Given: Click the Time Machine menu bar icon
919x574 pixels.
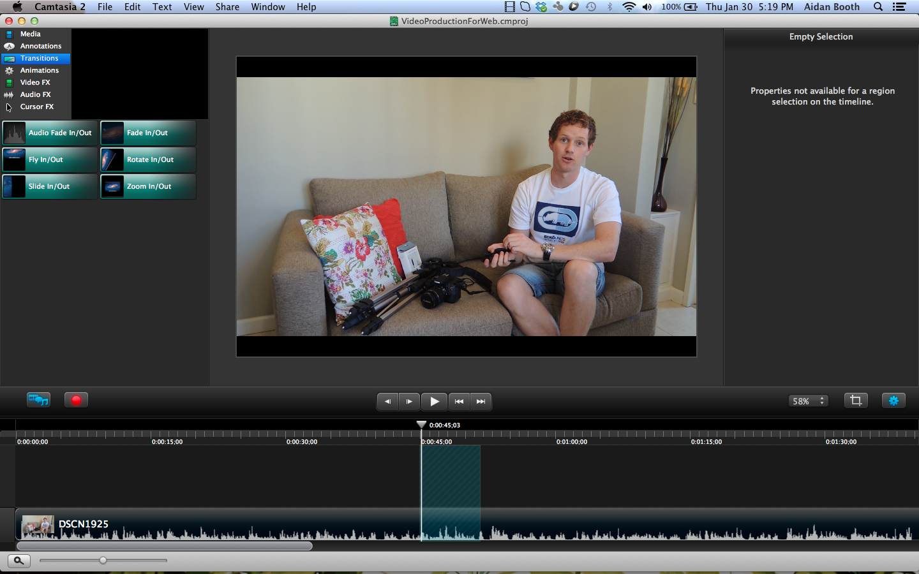Looking at the screenshot, I should pos(591,7).
